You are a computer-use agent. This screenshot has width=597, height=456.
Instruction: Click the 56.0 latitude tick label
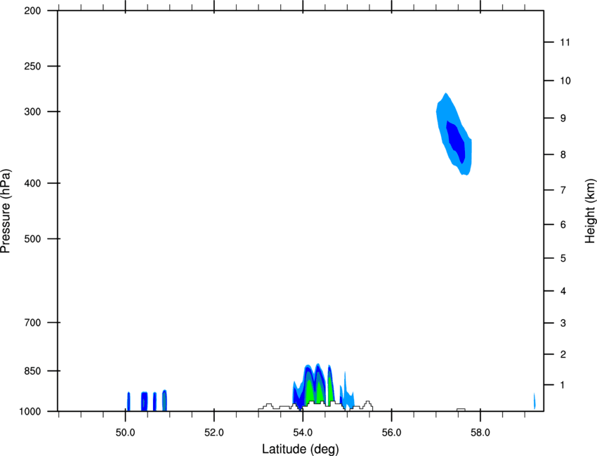coord(392,433)
